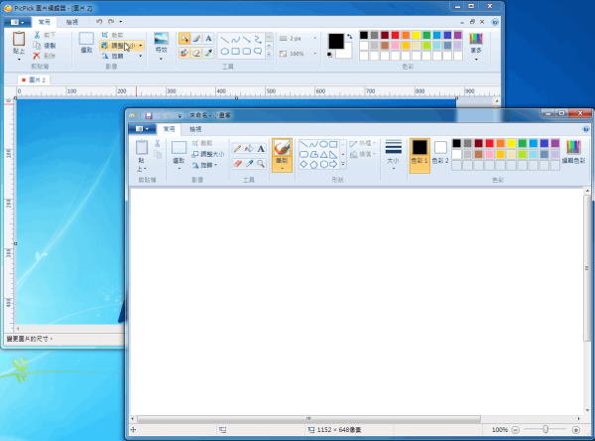Switch to the View tab in Paint
595x441 pixels.
click(x=195, y=129)
